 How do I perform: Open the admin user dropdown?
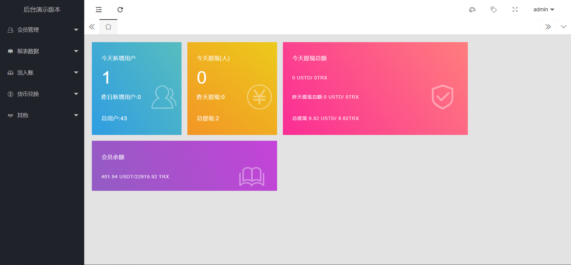coord(544,10)
